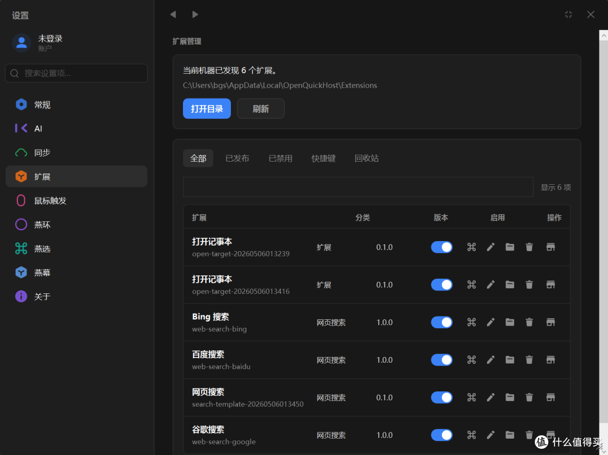Screen dimensions: 608x455
Task: Open folder of Bing 搜索 extension
Action: click(509, 322)
